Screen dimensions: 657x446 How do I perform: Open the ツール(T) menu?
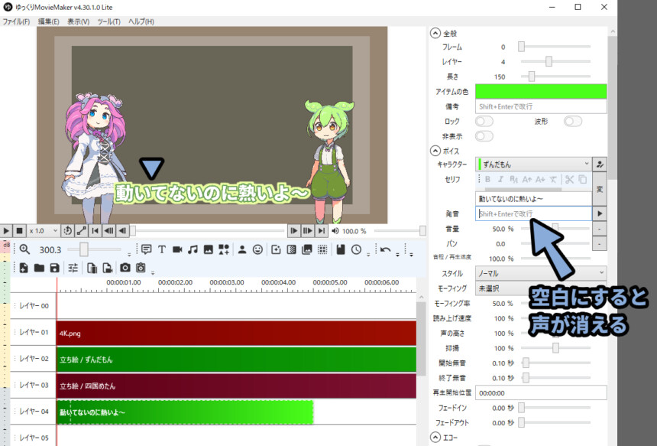pyautogui.click(x=109, y=21)
